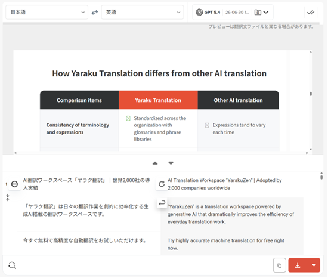The width and height of the screenshot is (328, 278).
Task: Click the double checkmark confirm-all icon
Action: point(311,13)
